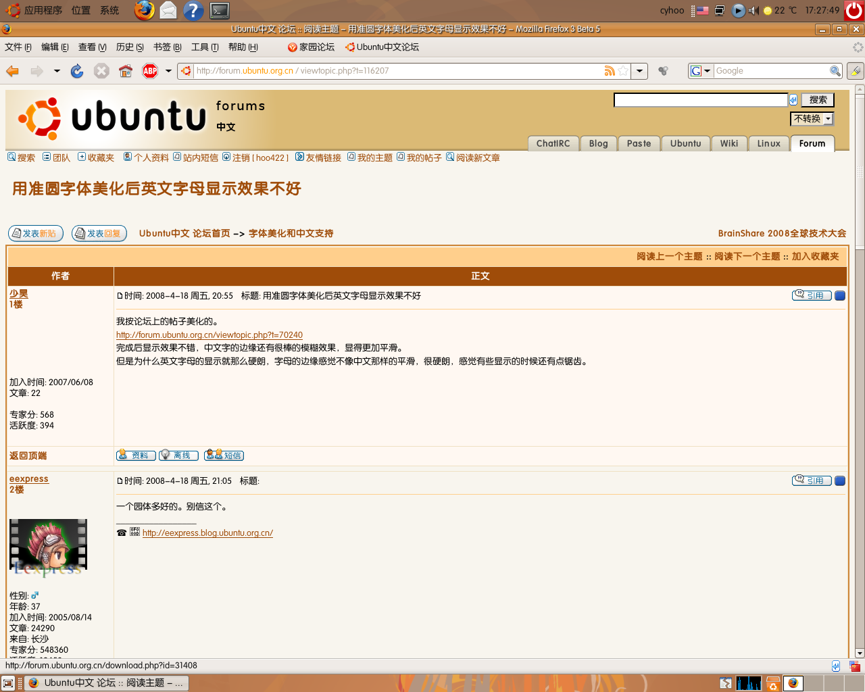The width and height of the screenshot is (865, 692).
Task: Click the 发表回复 reply button
Action: pyautogui.click(x=99, y=233)
